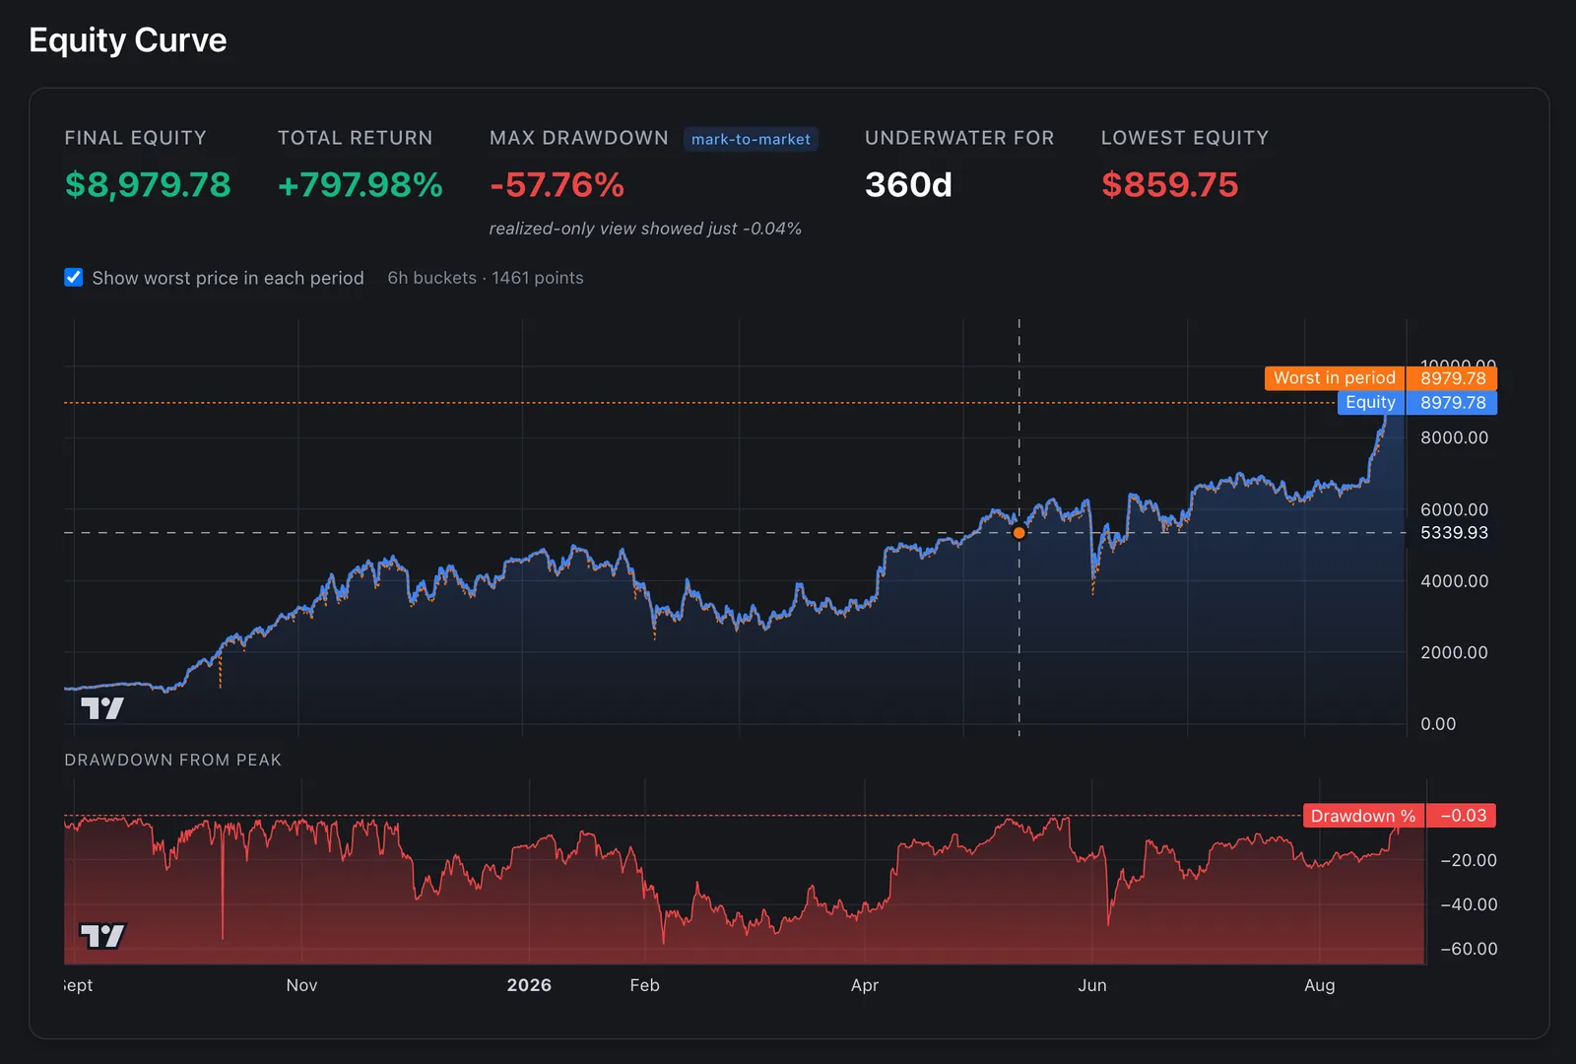Click the 6000.00 price axis label
This screenshot has height=1064, width=1576.
click(x=1454, y=509)
